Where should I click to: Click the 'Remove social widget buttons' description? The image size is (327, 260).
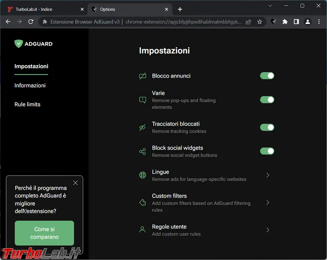coord(184,155)
